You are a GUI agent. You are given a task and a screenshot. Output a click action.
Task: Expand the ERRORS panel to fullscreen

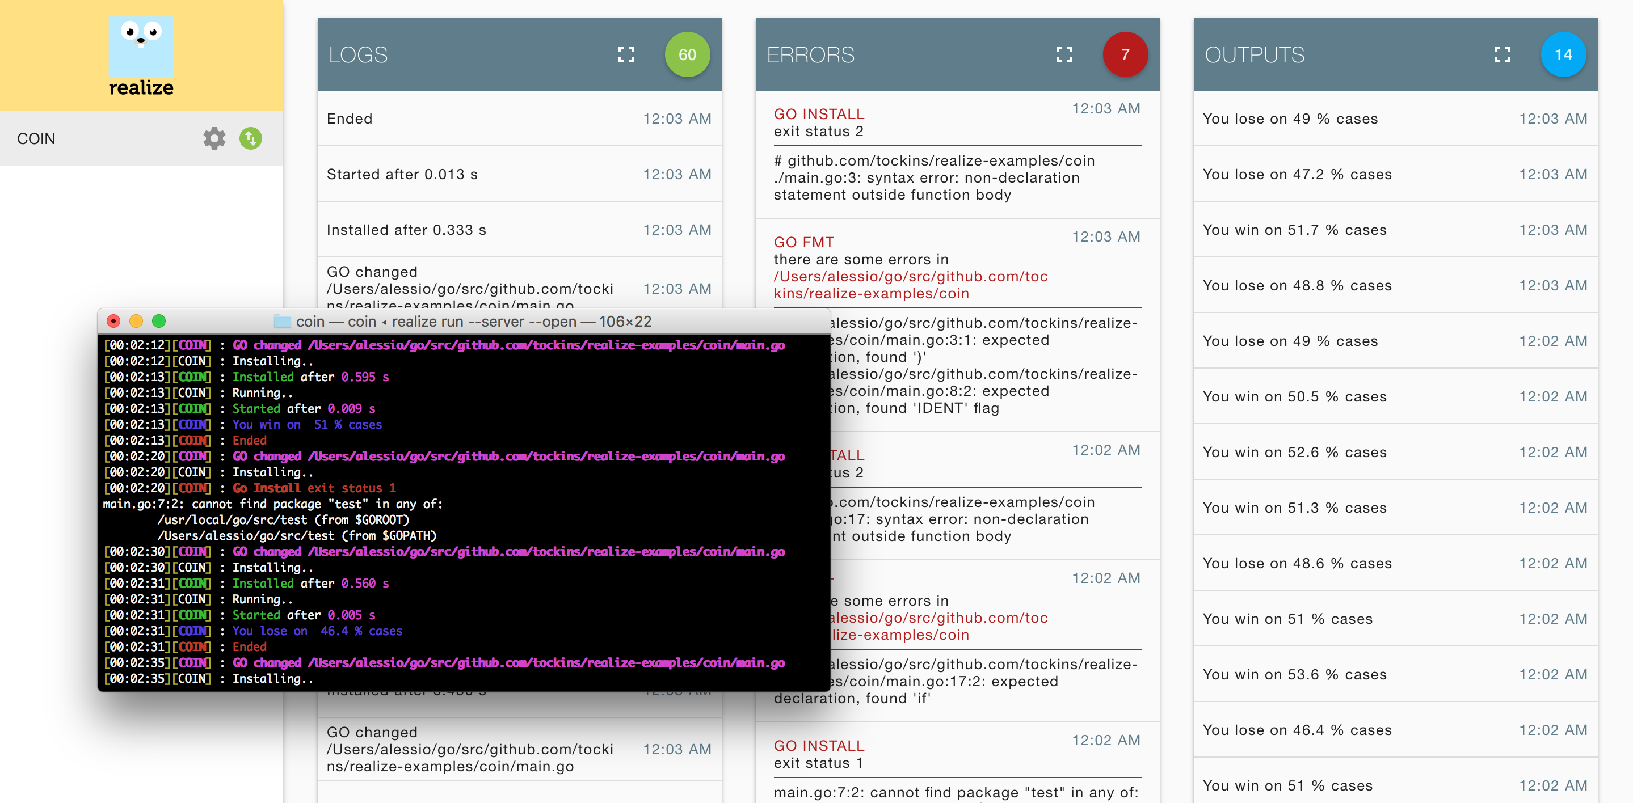(1064, 54)
